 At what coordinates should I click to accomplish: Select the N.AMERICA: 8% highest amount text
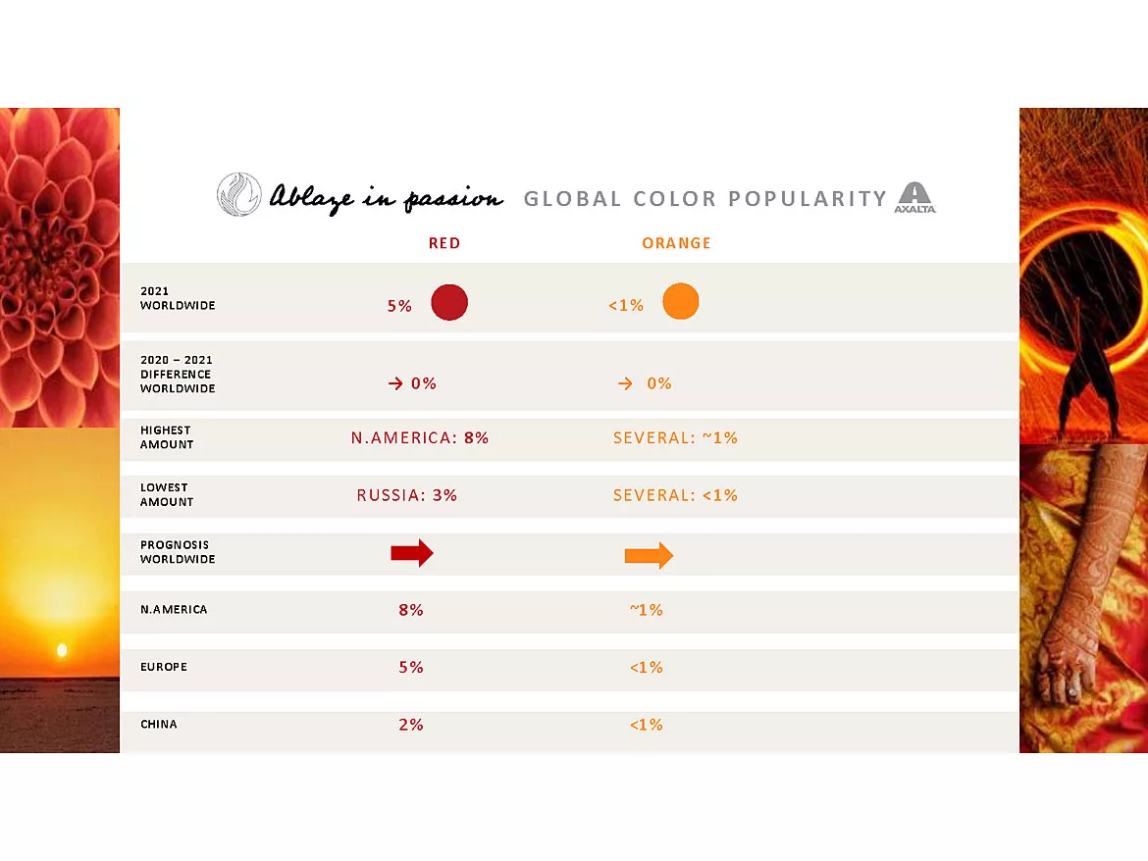click(x=420, y=438)
